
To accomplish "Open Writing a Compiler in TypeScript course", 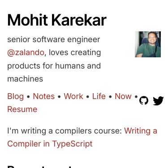I will click(82, 138).
